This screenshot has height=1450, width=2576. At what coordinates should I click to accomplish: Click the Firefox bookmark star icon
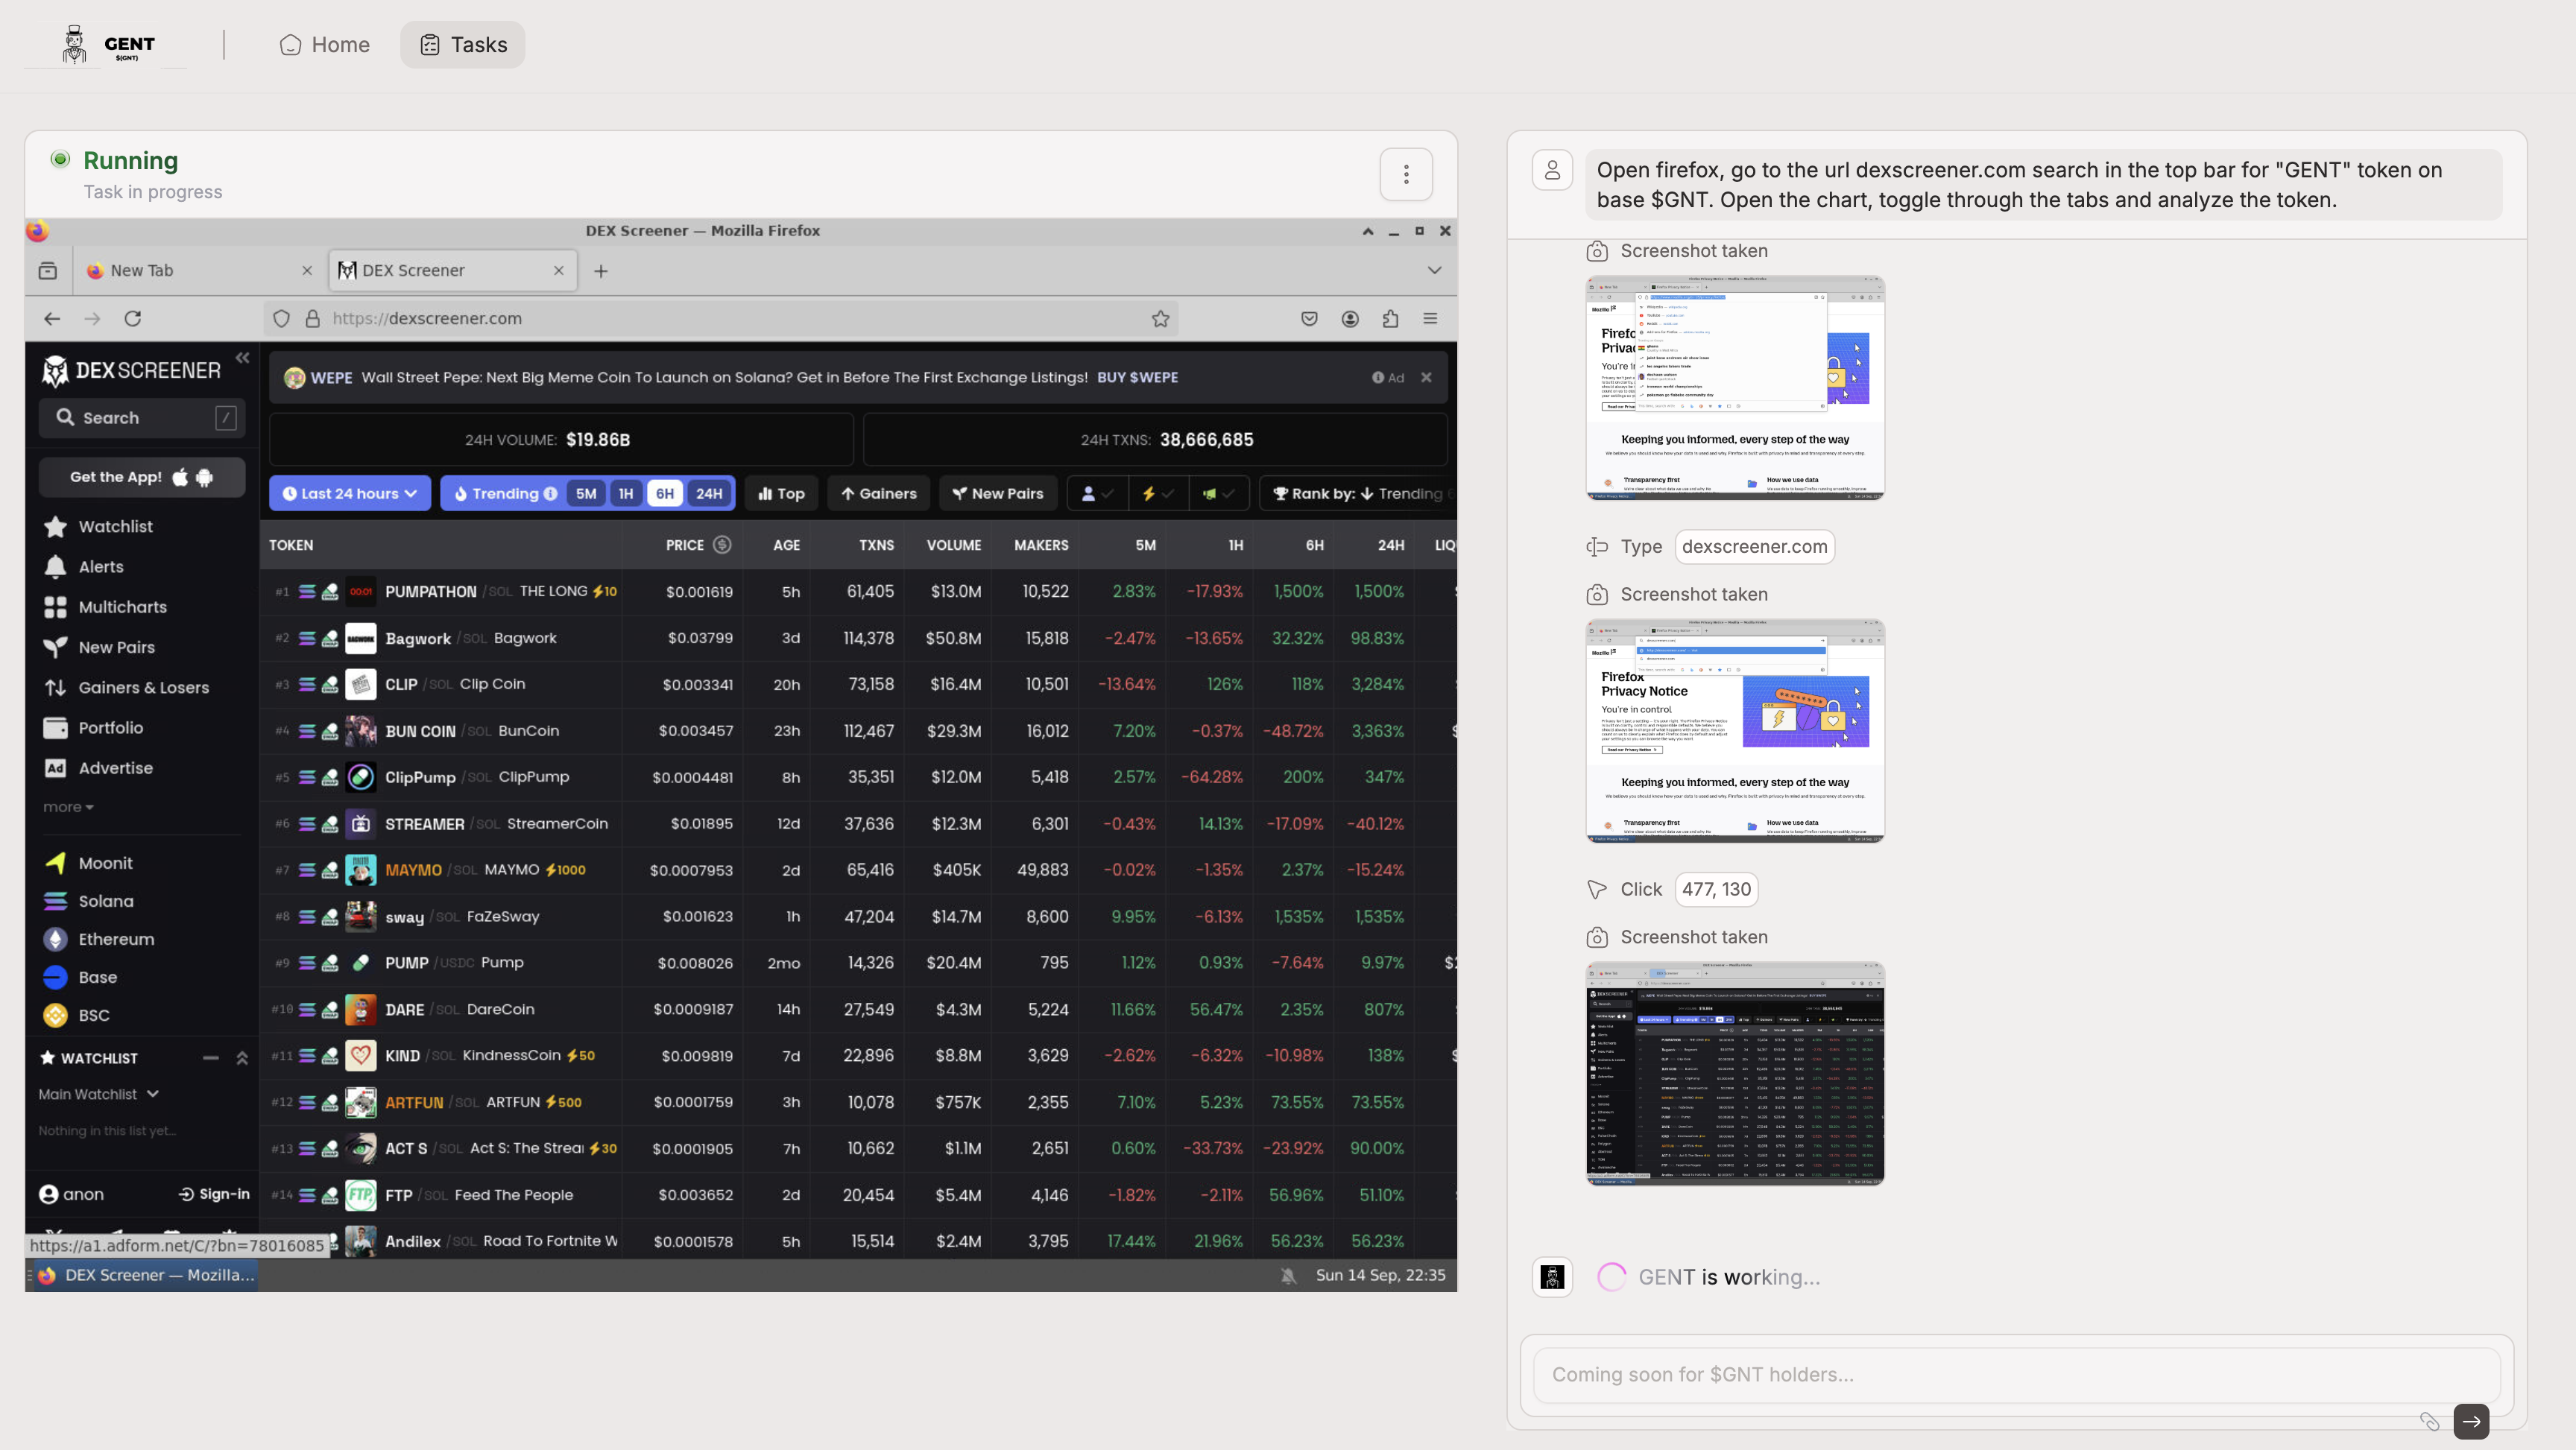point(1160,319)
